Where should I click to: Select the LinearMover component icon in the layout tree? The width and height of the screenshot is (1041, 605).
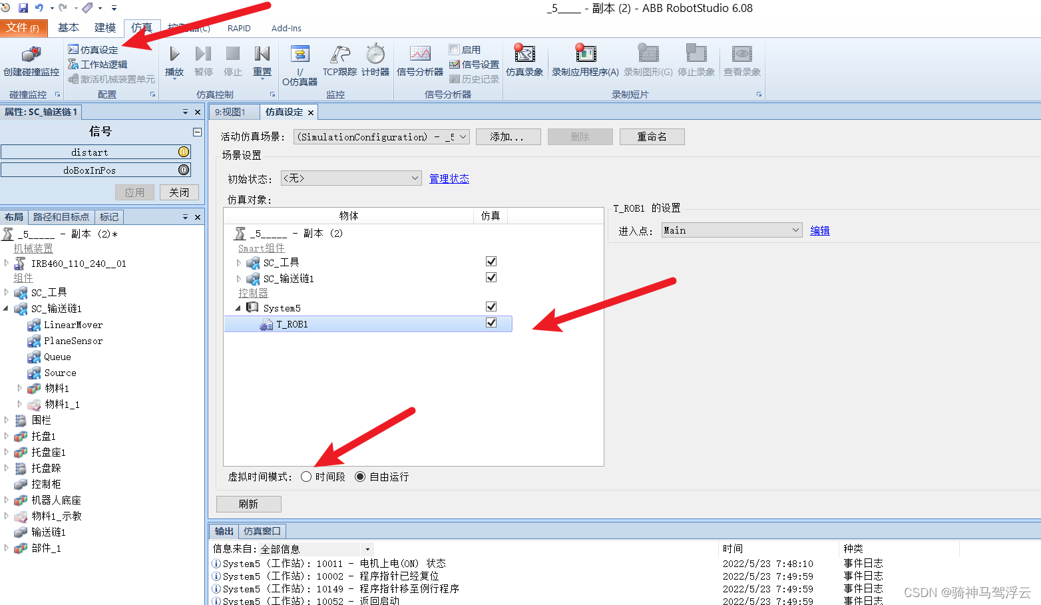[x=34, y=325]
